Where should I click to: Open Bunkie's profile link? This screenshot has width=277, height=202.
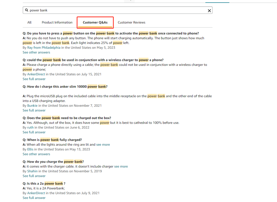pos(32,106)
